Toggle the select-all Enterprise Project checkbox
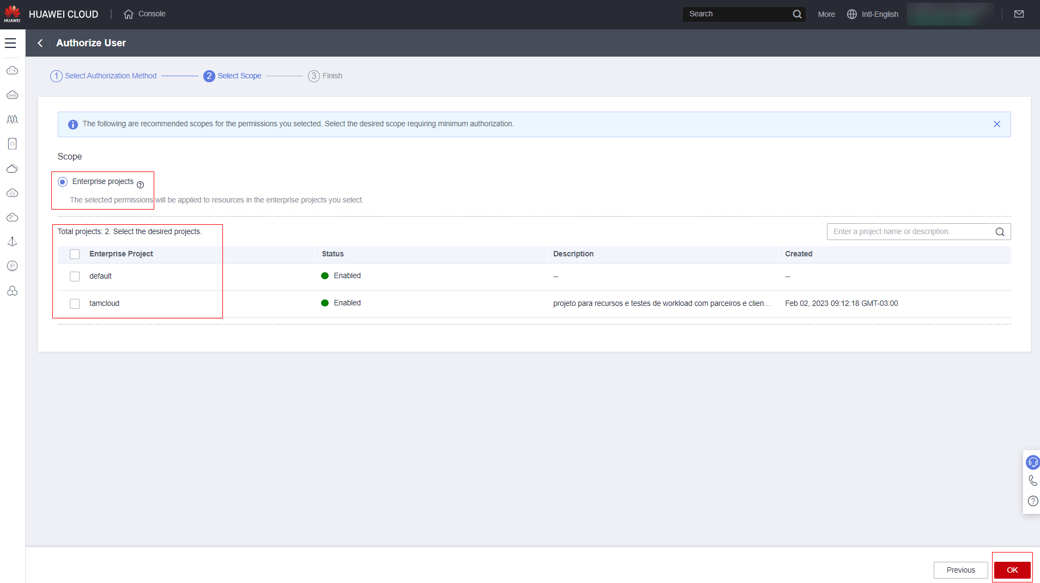The image size is (1040, 583). [75, 254]
